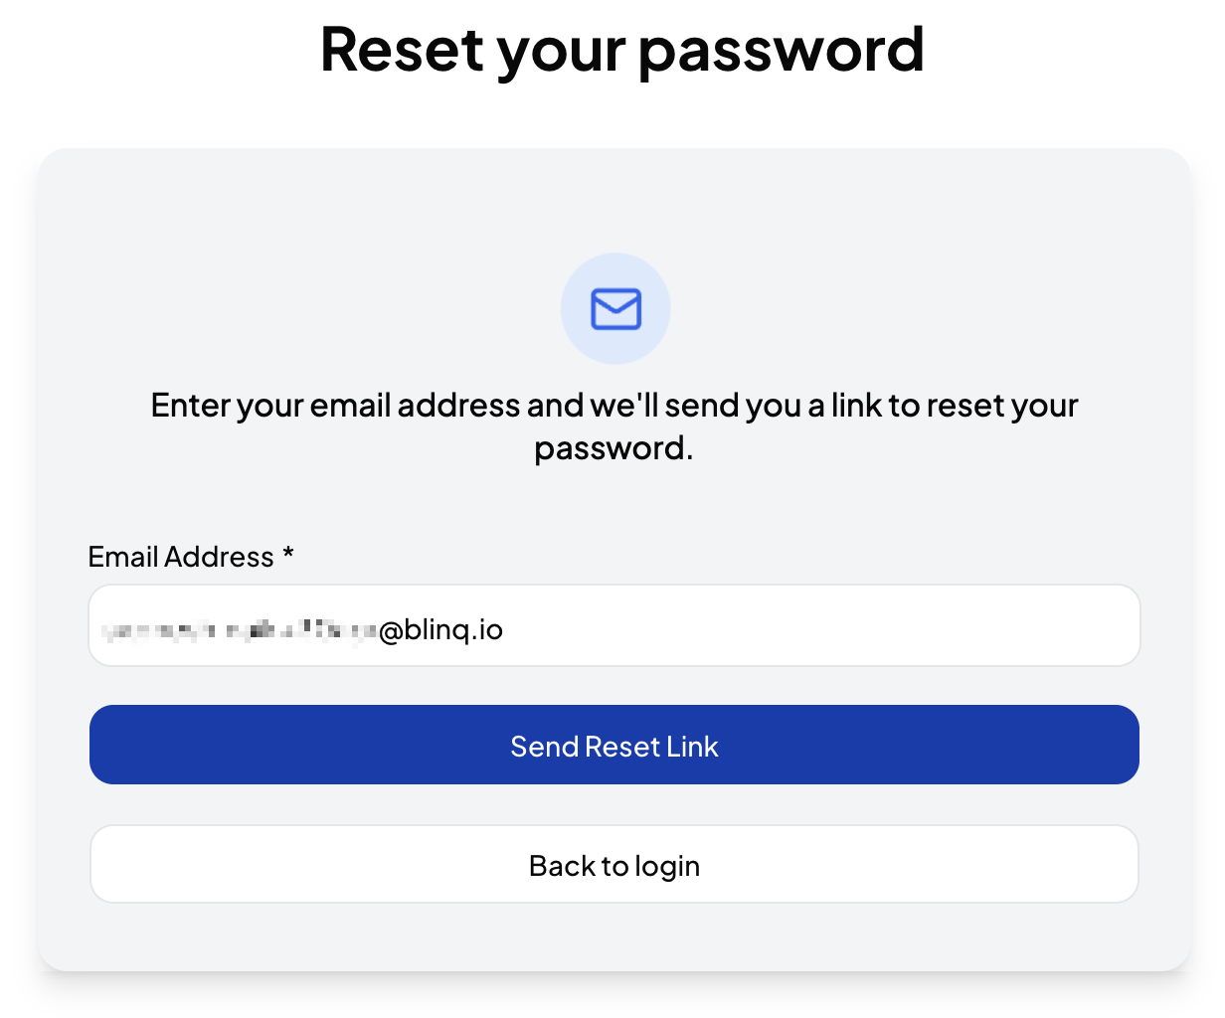Click the "login" text on the white button
This screenshot has width=1225, height=1018.
pos(667,867)
